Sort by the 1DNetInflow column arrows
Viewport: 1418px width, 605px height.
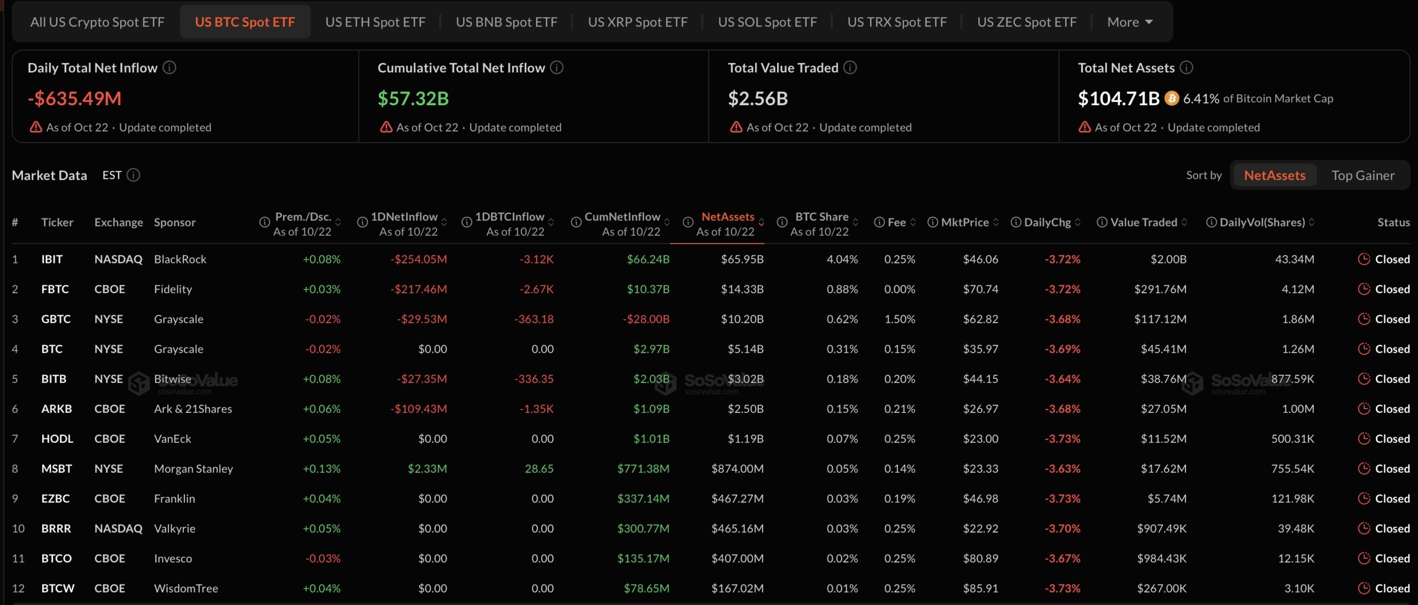click(x=444, y=222)
